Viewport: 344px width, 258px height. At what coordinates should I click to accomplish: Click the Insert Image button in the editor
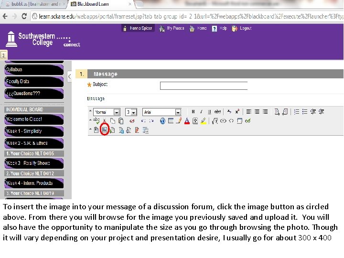[x=105, y=130]
